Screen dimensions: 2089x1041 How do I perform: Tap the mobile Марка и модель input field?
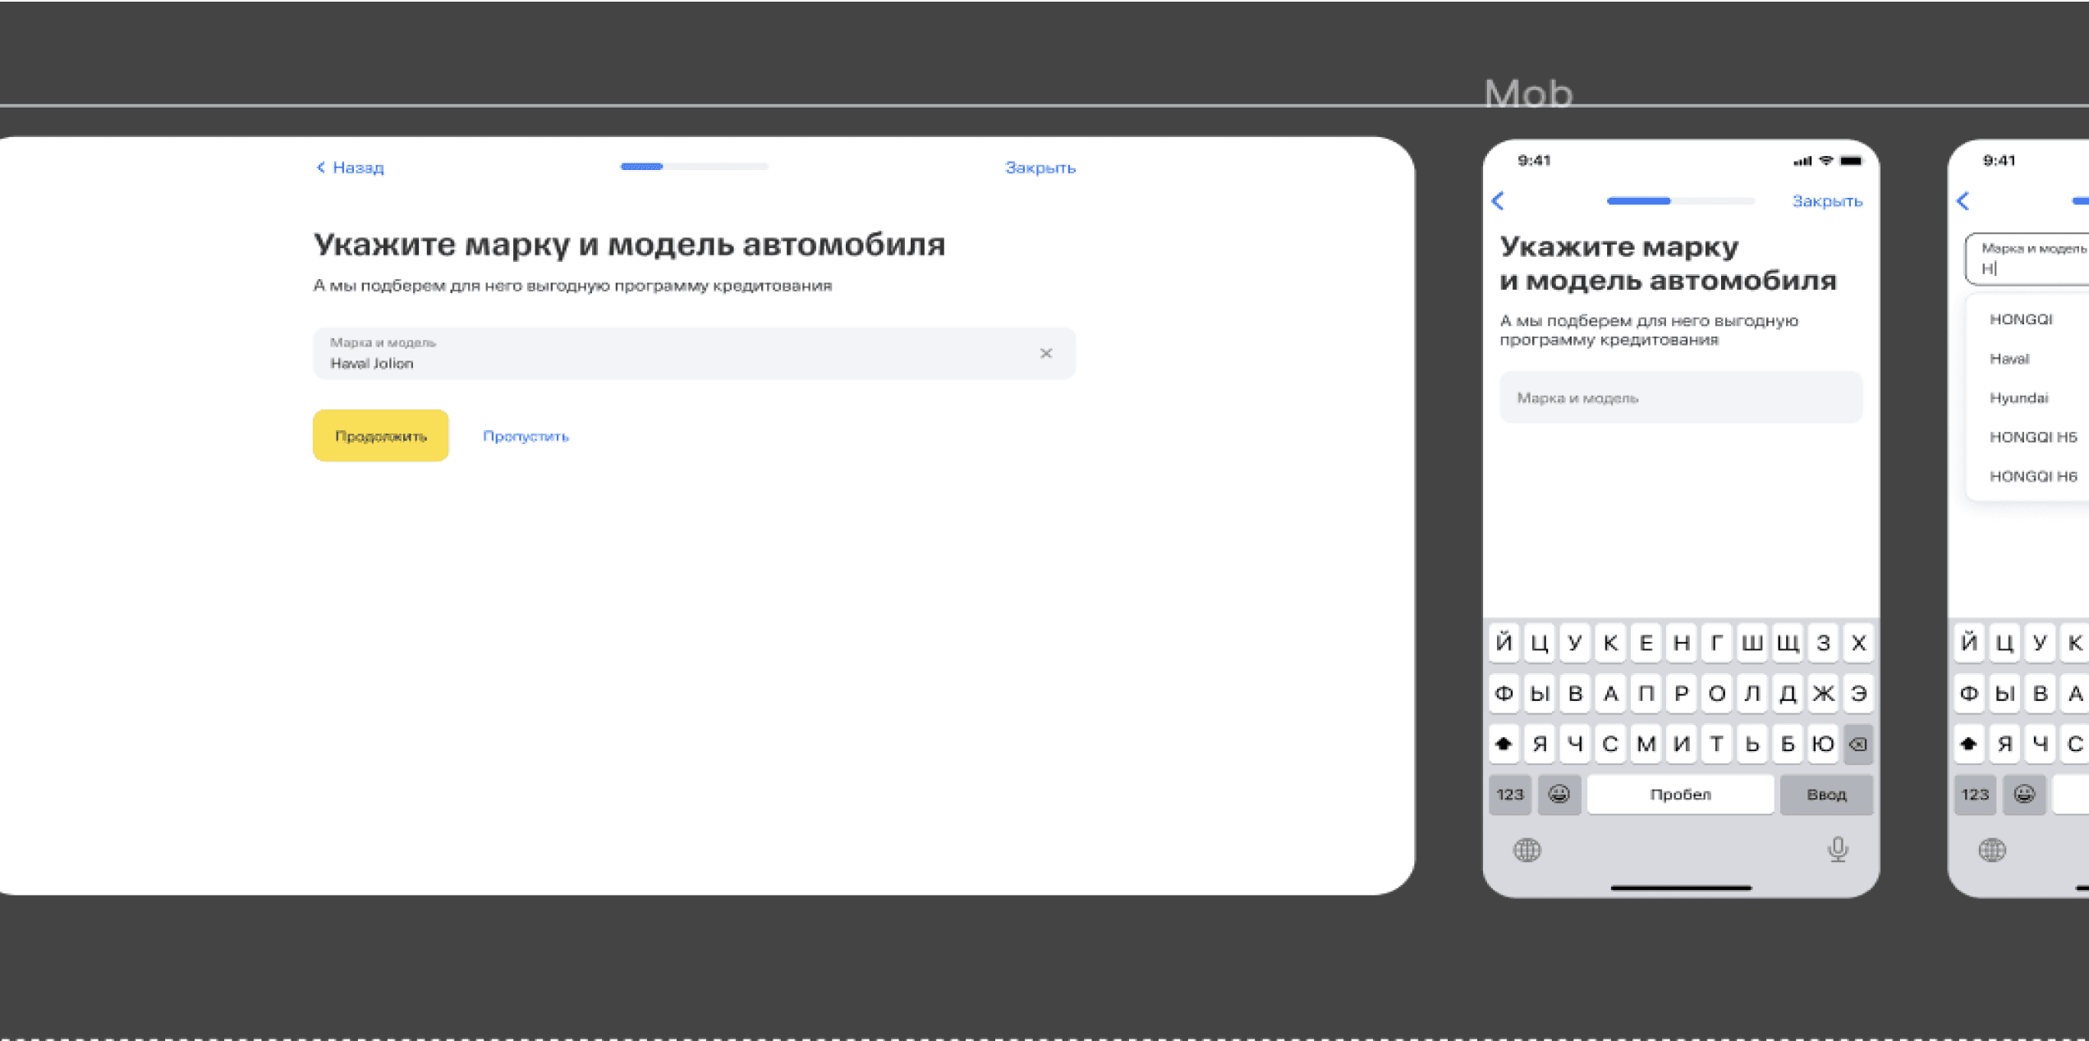(1680, 398)
